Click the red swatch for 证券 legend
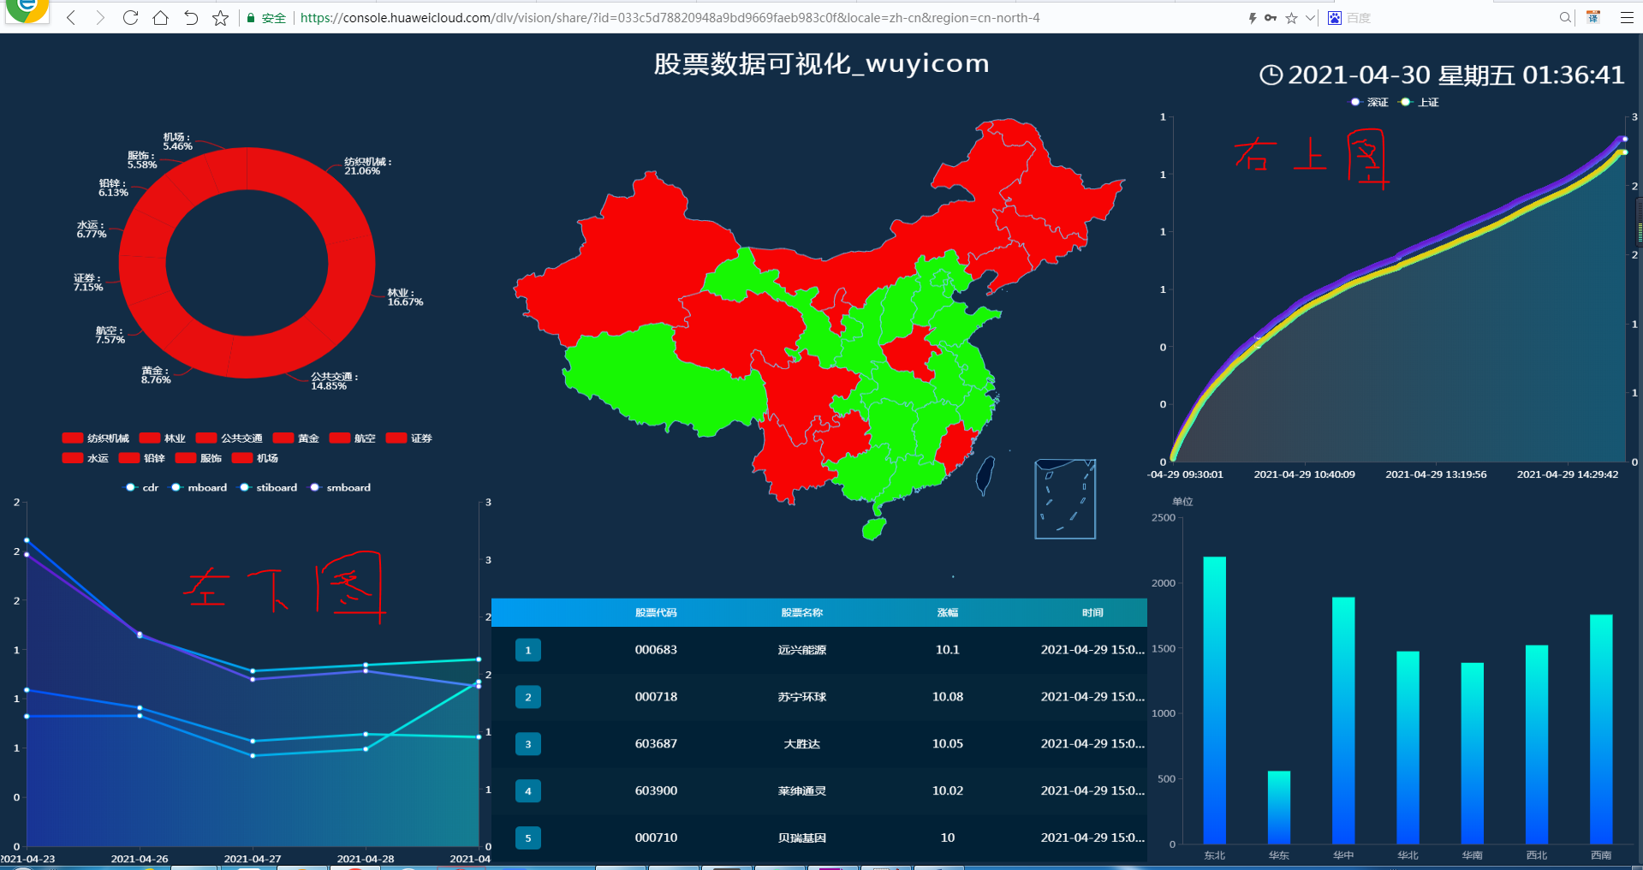Viewport: 1643px width, 870px height. coord(396,438)
